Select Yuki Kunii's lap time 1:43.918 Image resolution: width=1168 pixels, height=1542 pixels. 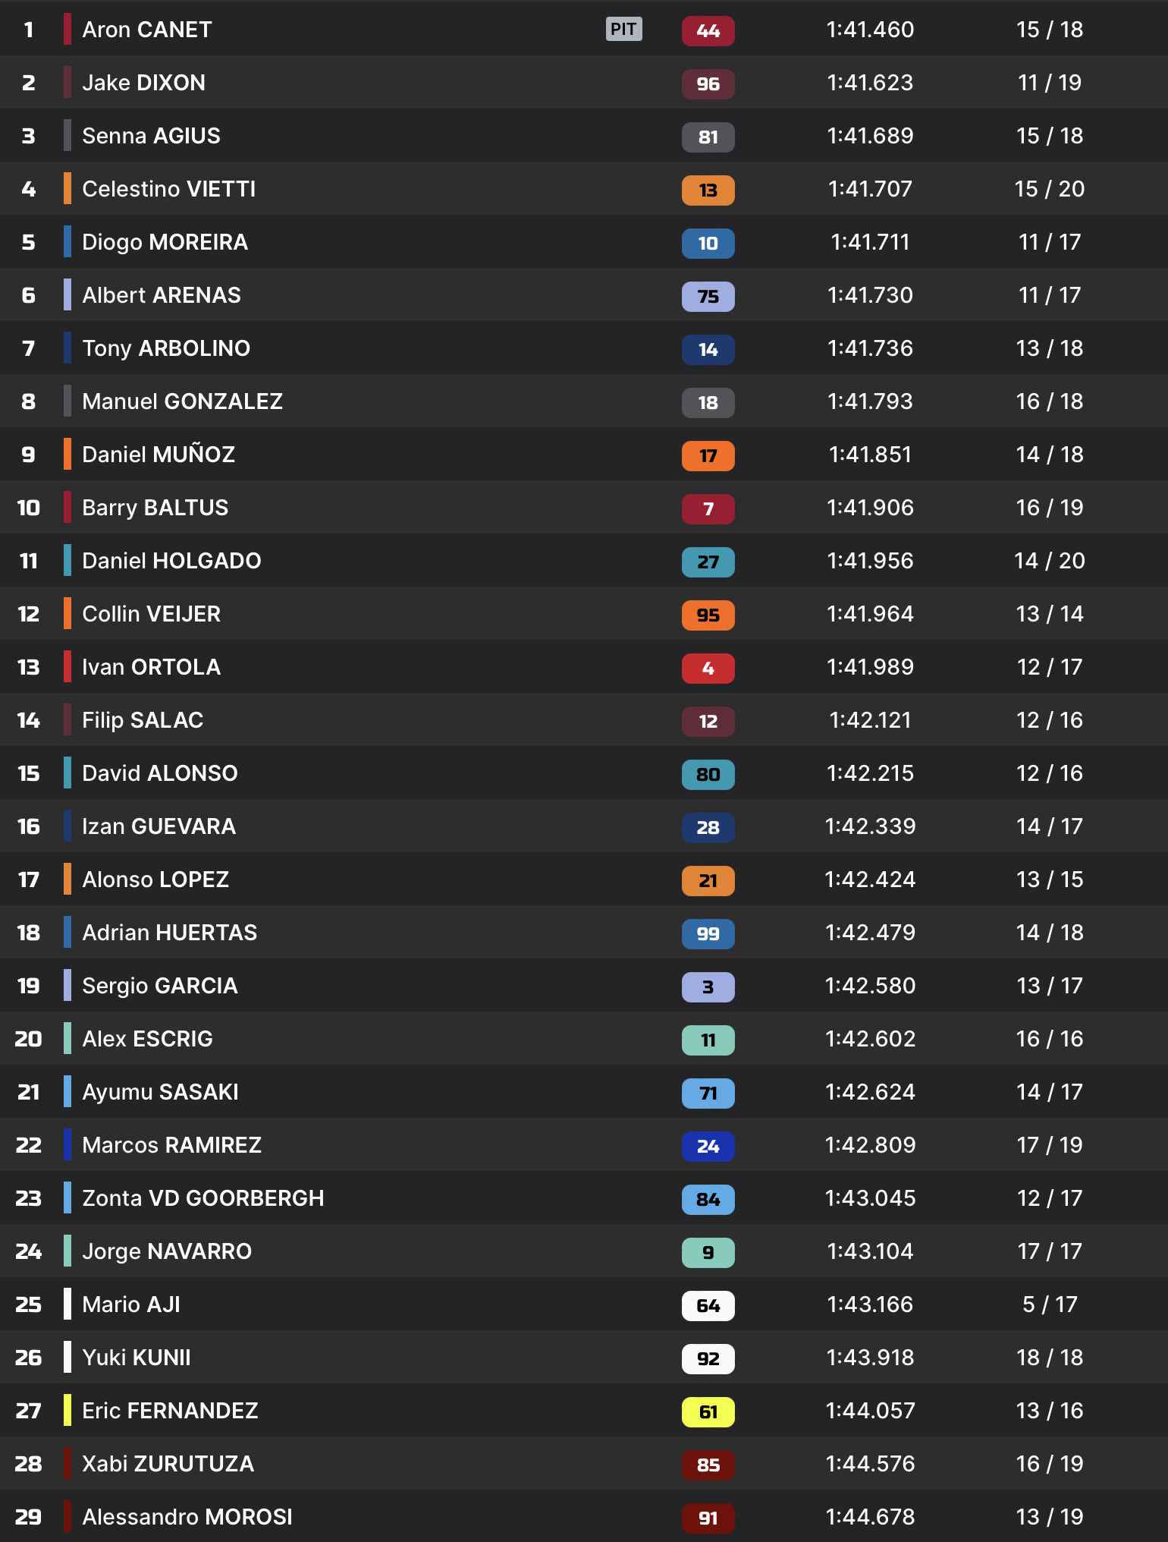870,1358
